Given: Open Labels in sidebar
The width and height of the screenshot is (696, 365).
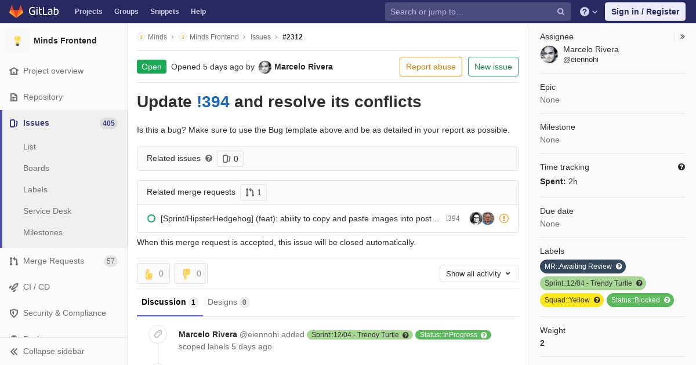Looking at the screenshot, I should pyautogui.click(x=35, y=189).
